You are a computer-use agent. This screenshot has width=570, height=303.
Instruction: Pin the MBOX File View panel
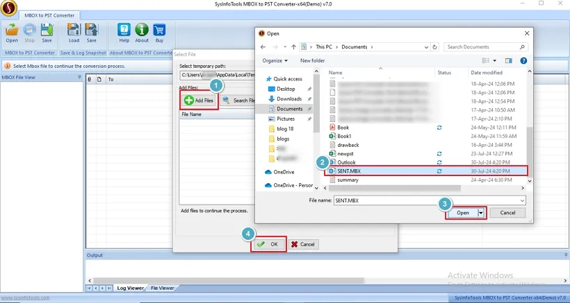[x=80, y=77]
